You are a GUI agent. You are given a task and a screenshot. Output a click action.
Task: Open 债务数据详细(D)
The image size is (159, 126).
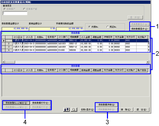(107, 105)
